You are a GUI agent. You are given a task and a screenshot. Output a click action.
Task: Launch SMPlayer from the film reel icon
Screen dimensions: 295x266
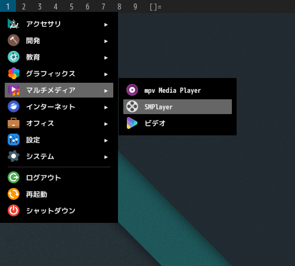(x=132, y=106)
